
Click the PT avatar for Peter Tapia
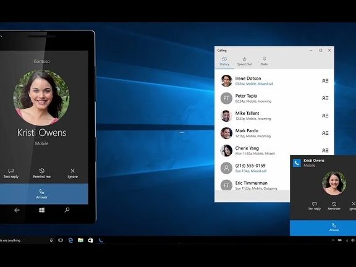(226, 98)
